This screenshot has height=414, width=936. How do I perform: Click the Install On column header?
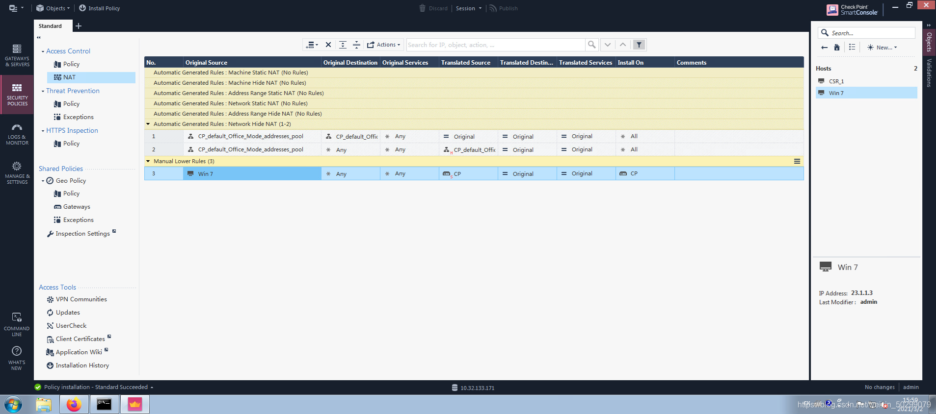click(645, 62)
